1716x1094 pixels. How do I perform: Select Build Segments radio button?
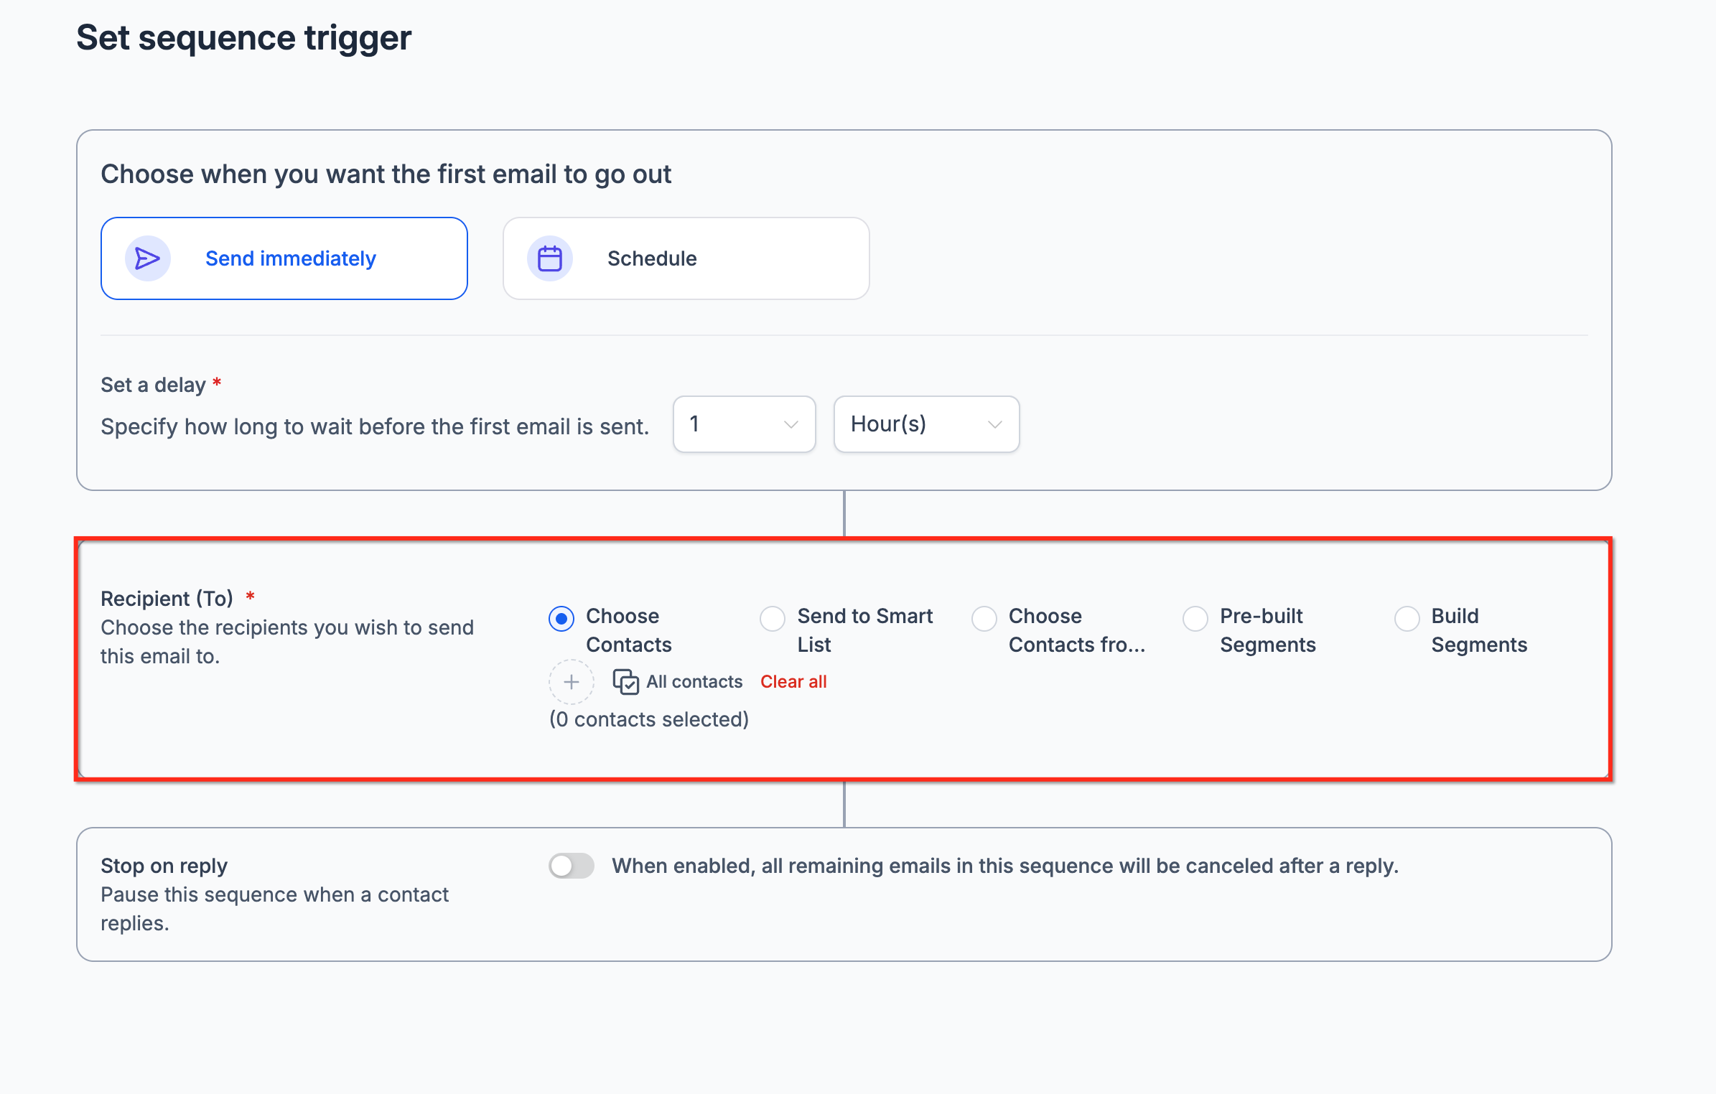[x=1407, y=619]
